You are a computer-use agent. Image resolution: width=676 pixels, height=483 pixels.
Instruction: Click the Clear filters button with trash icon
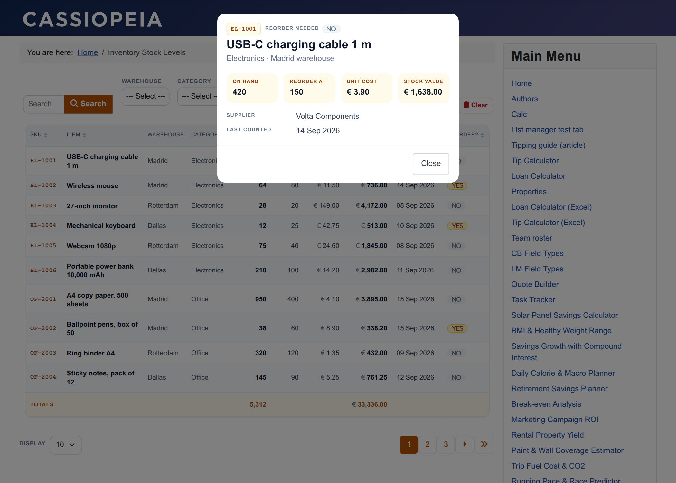pos(476,105)
